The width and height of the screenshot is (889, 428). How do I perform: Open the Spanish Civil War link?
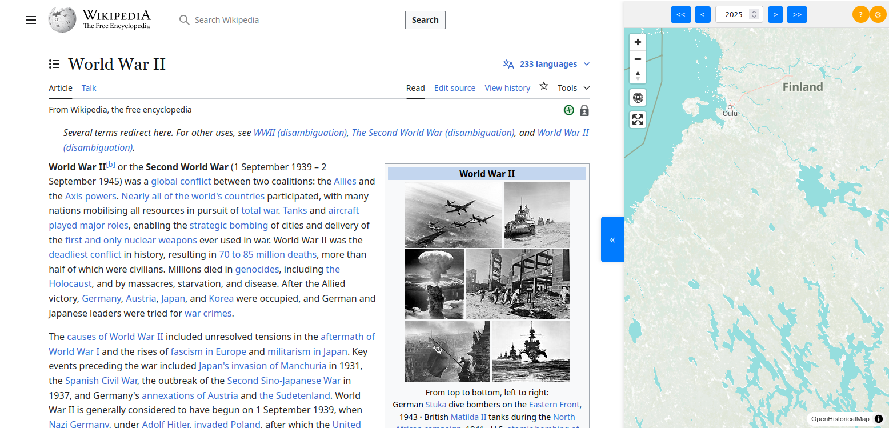[101, 381]
